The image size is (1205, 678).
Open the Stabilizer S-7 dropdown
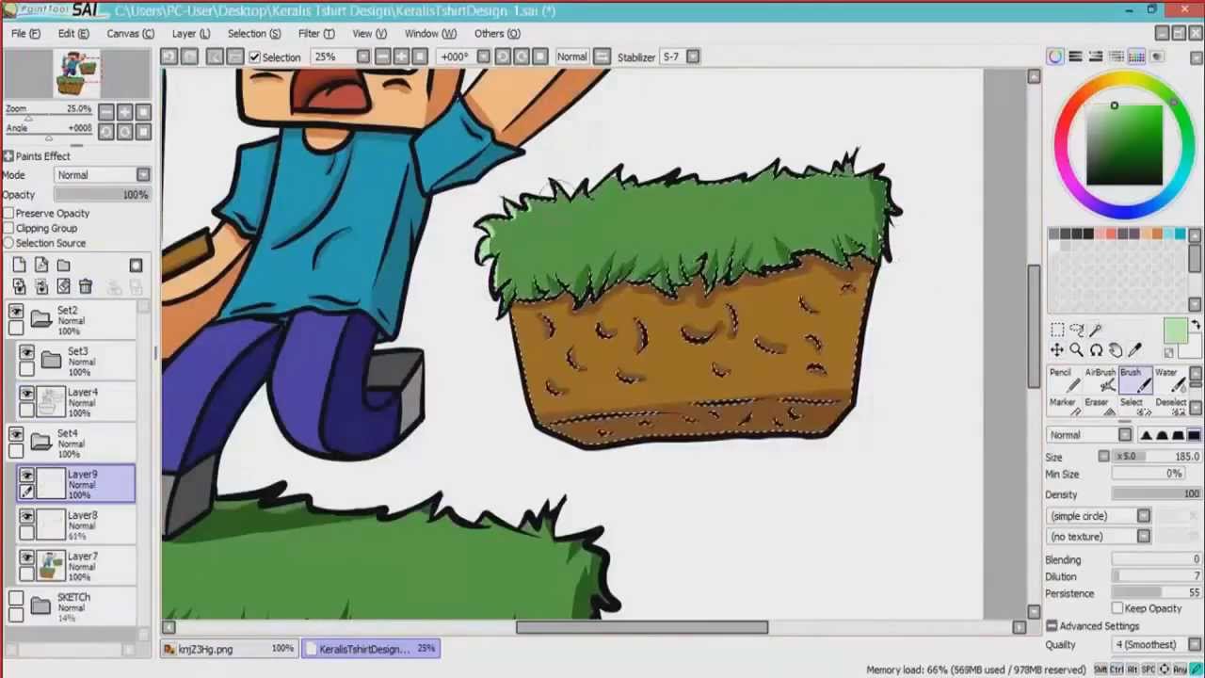pyautogui.click(x=693, y=56)
